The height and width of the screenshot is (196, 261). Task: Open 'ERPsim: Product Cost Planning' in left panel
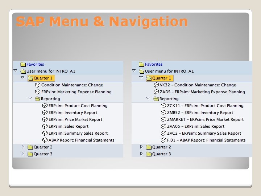pos(78,106)
